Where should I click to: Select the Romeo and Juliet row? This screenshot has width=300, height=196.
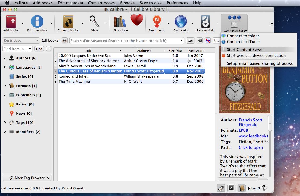coord(131,76)
